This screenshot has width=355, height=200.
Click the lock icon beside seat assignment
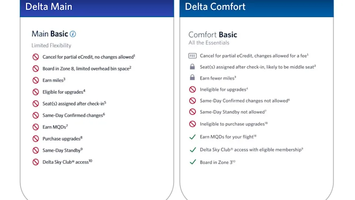[x=192, y=67]
